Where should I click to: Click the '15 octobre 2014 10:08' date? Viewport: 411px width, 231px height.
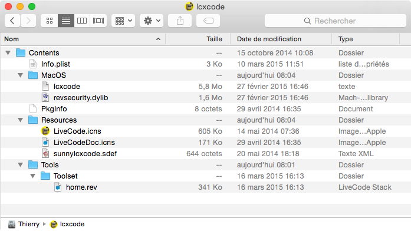click(275, 53)
